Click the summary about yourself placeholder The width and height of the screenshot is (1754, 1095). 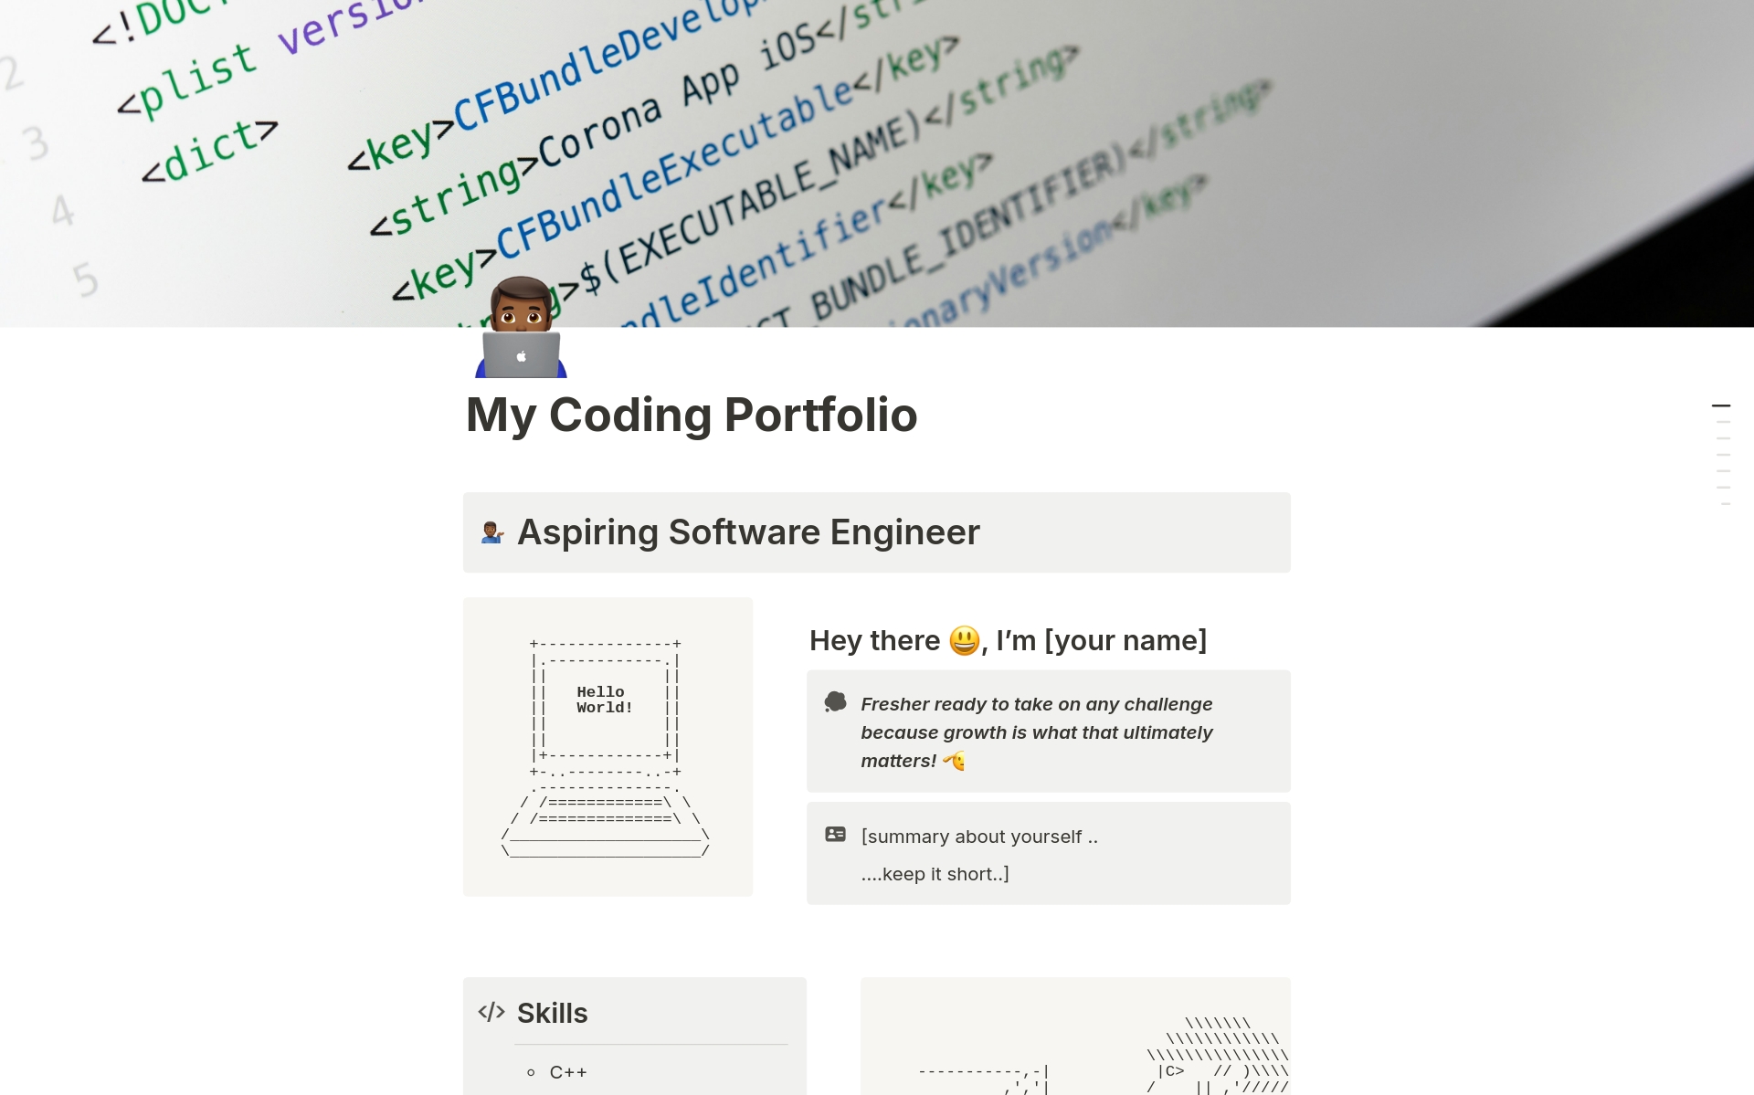tap(980, 836)
